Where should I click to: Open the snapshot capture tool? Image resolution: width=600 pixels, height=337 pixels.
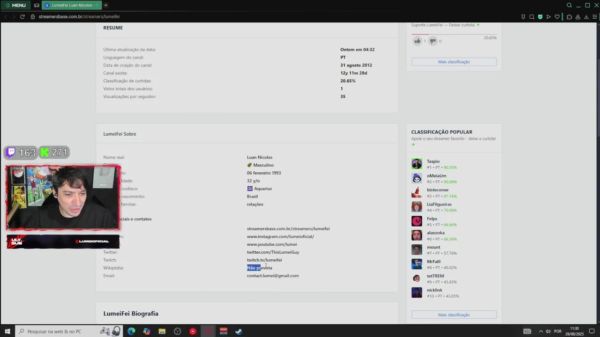[532, 17]
